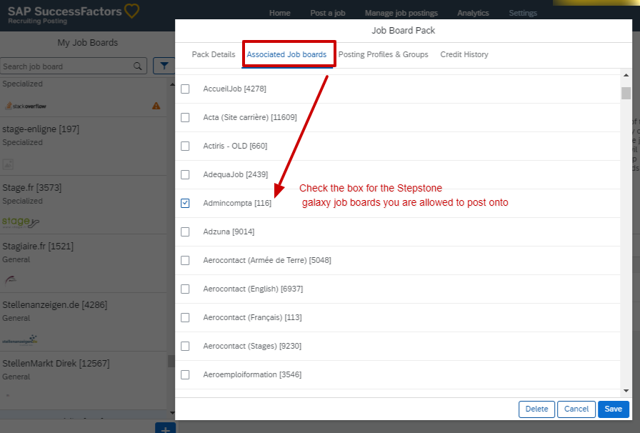This screenshot has height=433, width=640.
Task: Select Stellenanzeigen.de [4286] job board
Action: point(84,322)
